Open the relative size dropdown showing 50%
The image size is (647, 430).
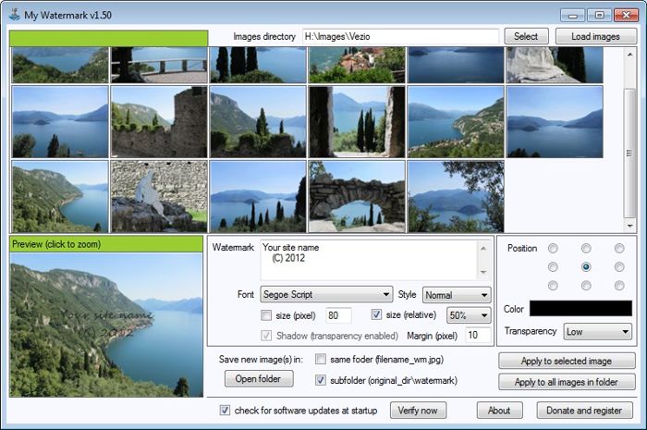(469, 315)
